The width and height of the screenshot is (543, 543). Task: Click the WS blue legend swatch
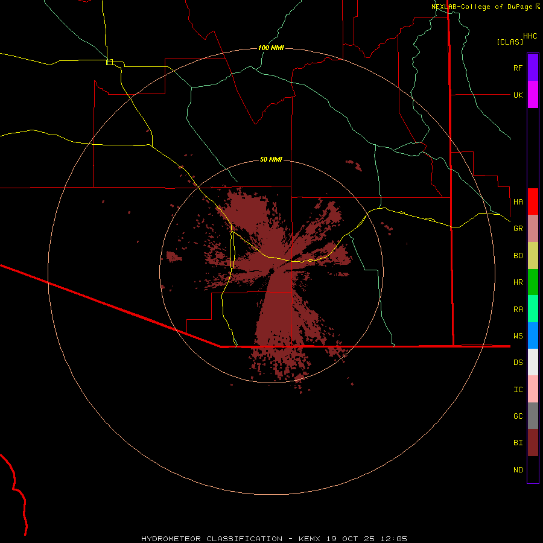533,335
